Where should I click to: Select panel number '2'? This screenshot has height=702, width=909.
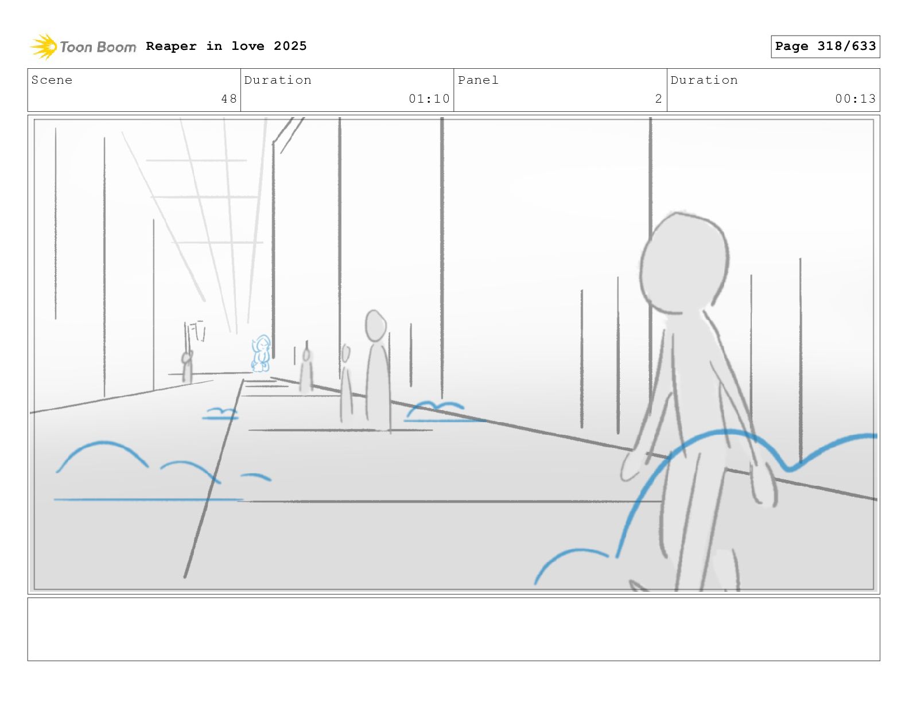click(659, 99)
